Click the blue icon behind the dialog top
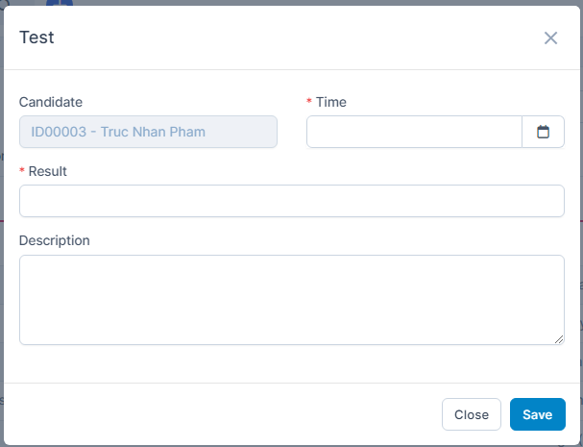The height and width of the screenshot is (447, 583). click(60, 3)
